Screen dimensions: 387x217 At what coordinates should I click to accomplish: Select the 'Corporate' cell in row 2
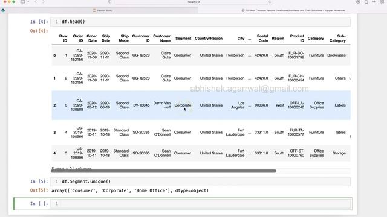pos(183,105)
